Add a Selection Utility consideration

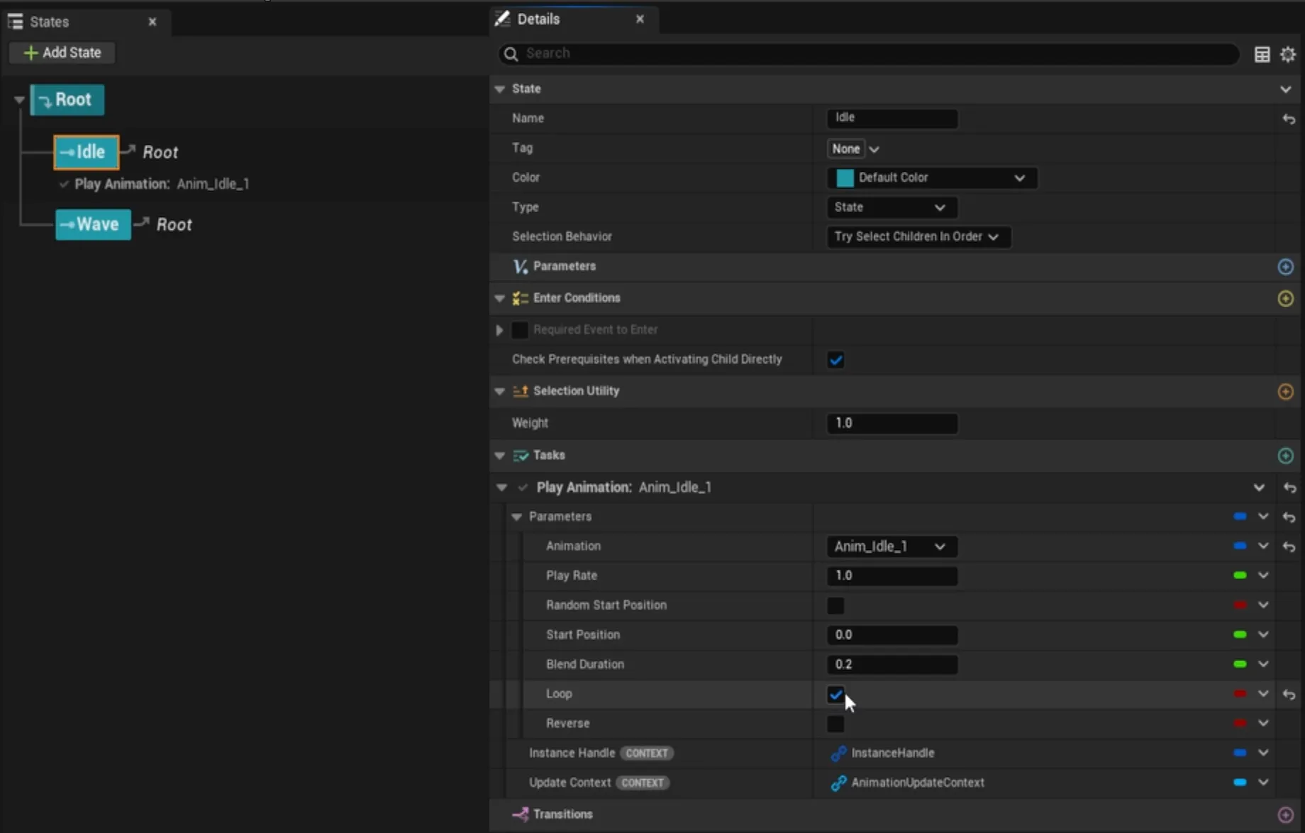point(1285,392)
